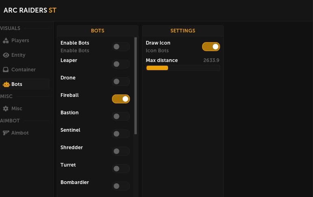Click the Container box icon
The image size is (313, 197).
coord(6,70)
